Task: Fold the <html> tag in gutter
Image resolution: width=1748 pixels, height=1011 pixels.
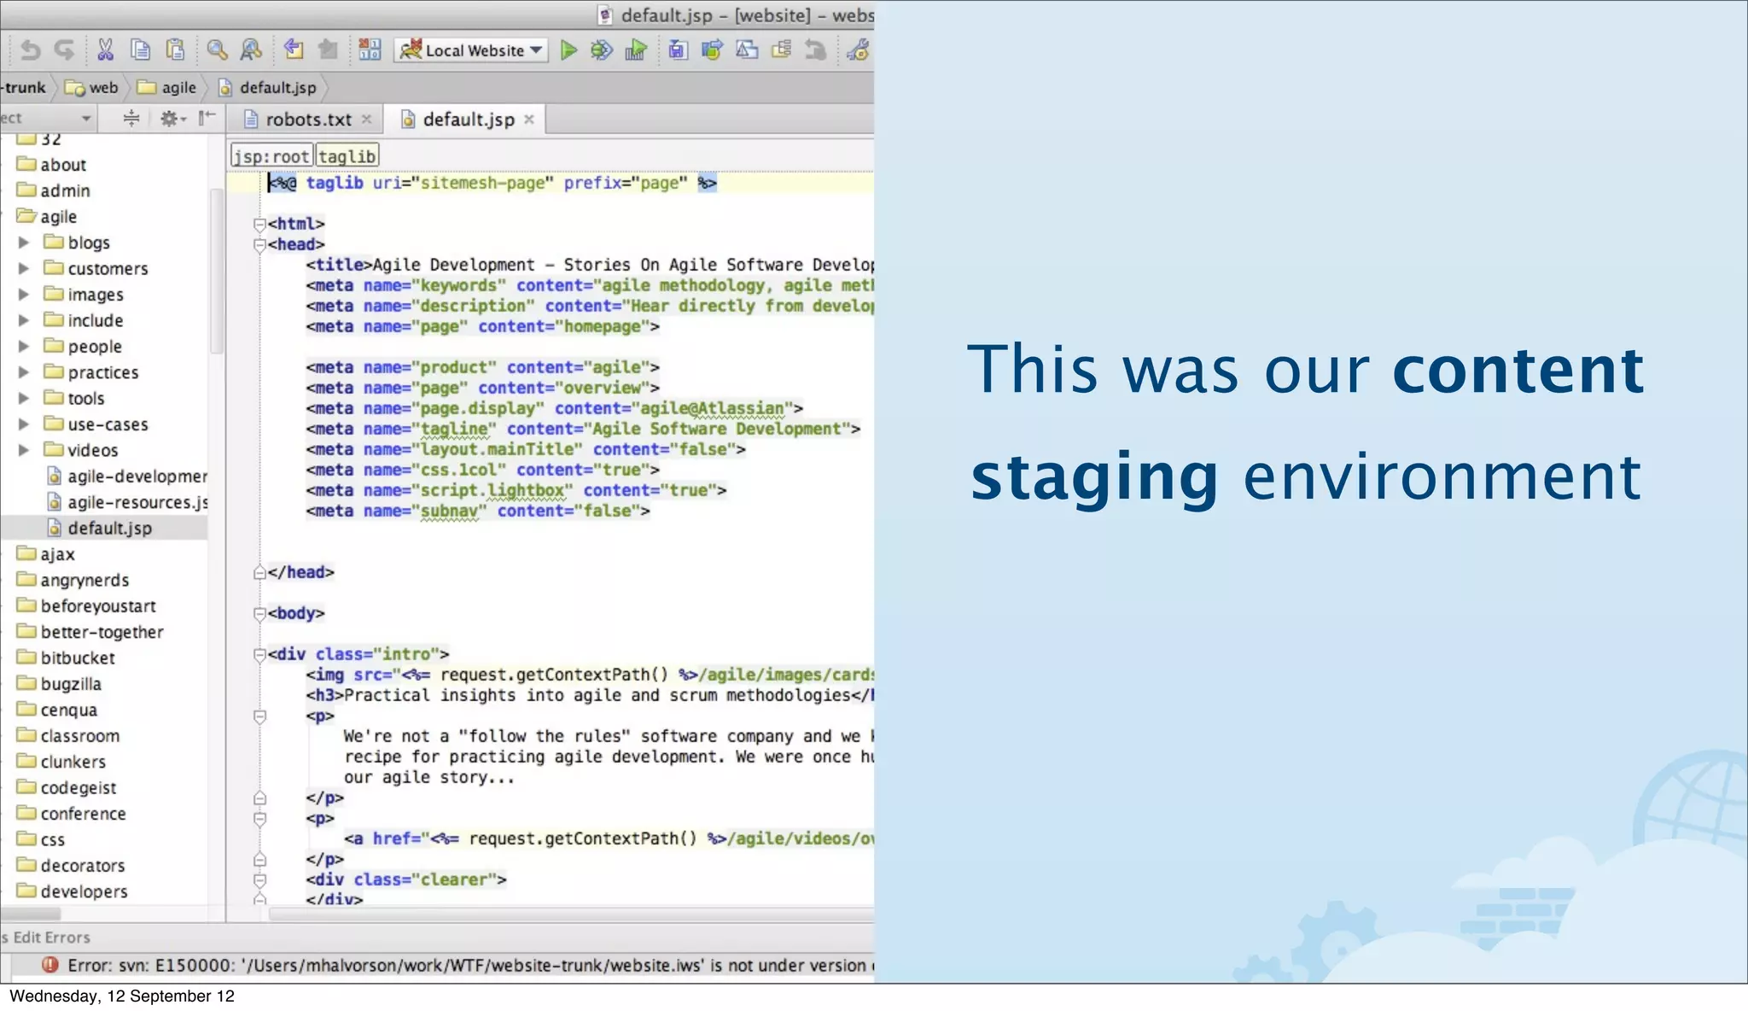Action: point(259,224)
